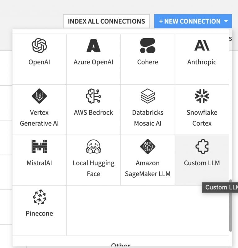Choose the Pinecone connection icon
This screenshot has height=248, width=238.
click(x=39, y=197)
